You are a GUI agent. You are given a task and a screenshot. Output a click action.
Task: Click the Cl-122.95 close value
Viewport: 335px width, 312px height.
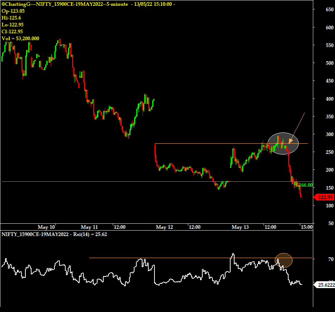click(x=12, y=31)
